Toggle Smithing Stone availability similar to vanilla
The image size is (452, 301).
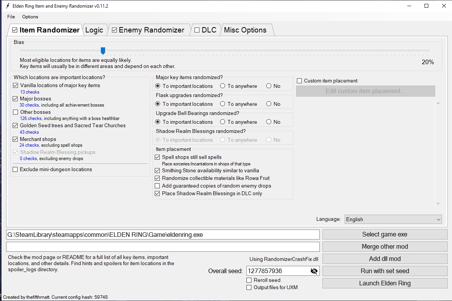tap(157, 170)
